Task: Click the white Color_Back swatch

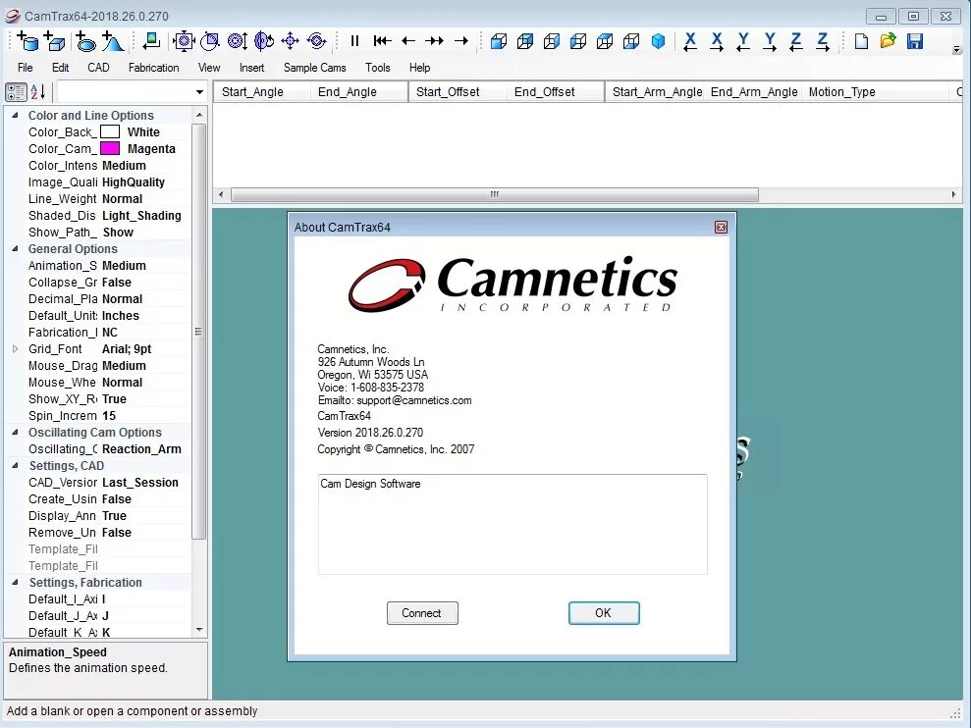Action: (110, 131)
